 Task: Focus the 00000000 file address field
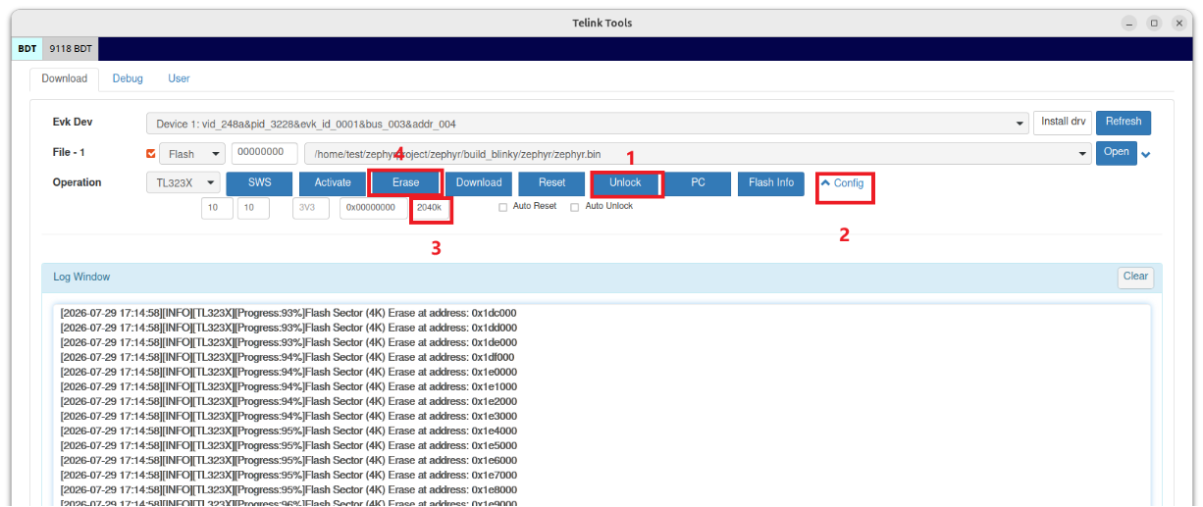pyautogui.click(x=264, y=153)
